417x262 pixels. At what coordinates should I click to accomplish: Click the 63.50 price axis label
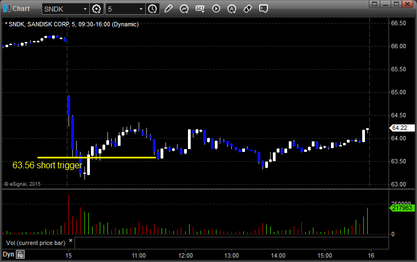pyautogui.click(x=398, y=162)
